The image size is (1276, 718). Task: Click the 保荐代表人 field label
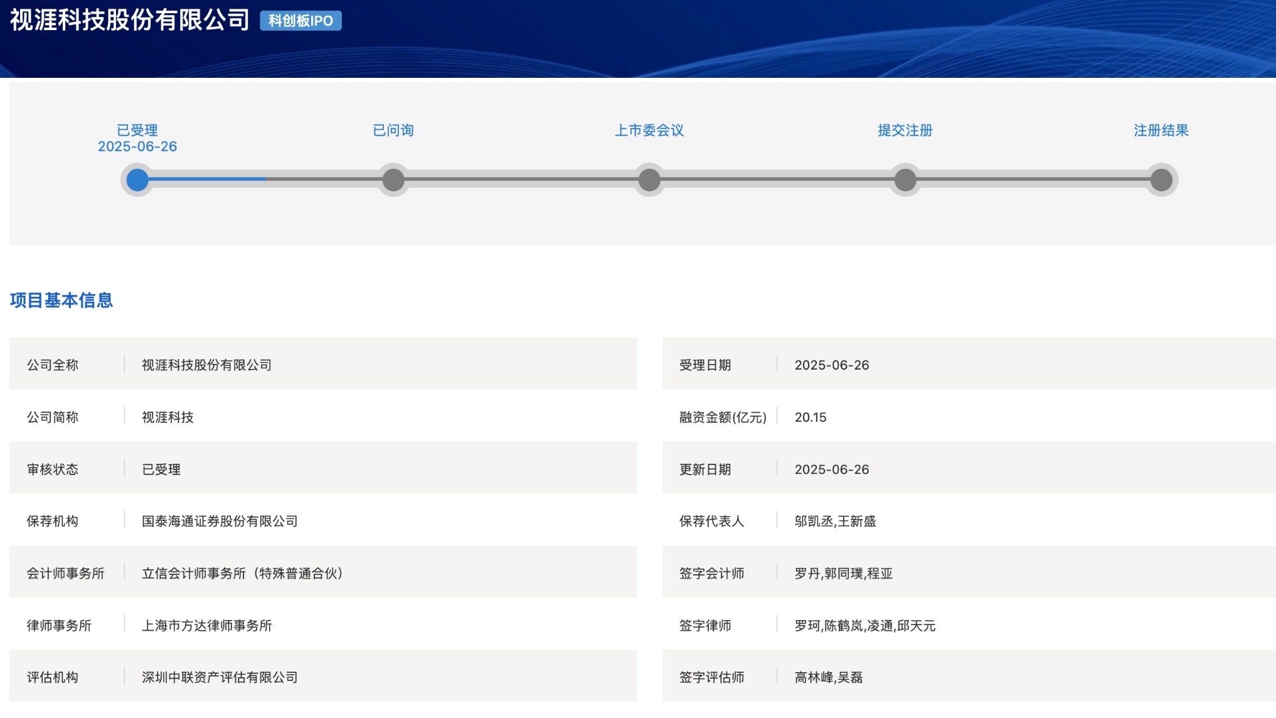[x=711, y=521]
